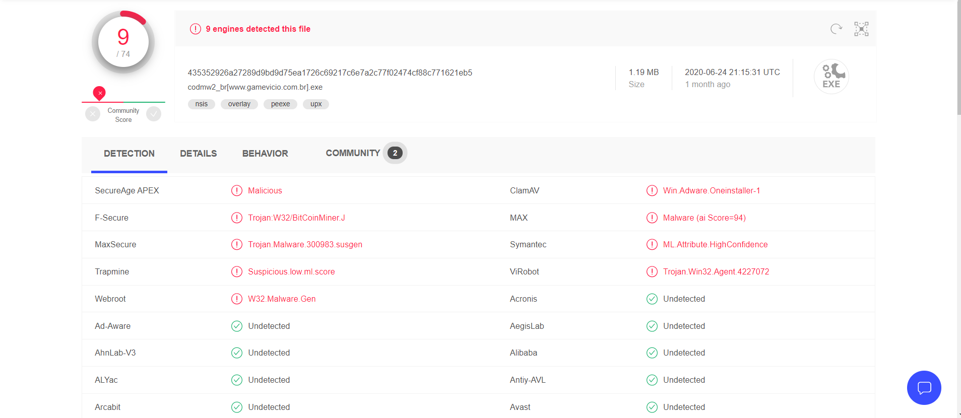Viewport: 961px width, 418px height.
Task: Click the 'Webroot' engine name
Action: [110, 299]
